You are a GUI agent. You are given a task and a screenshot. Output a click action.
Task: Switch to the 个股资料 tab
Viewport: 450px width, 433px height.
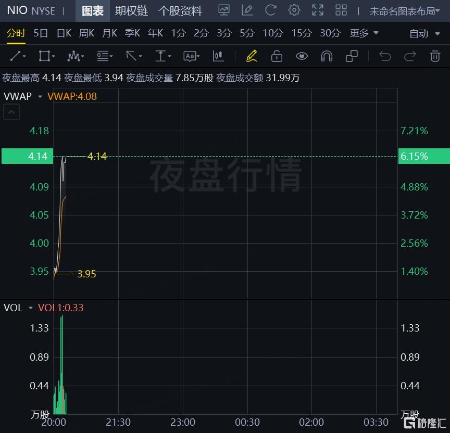(180, 11)
